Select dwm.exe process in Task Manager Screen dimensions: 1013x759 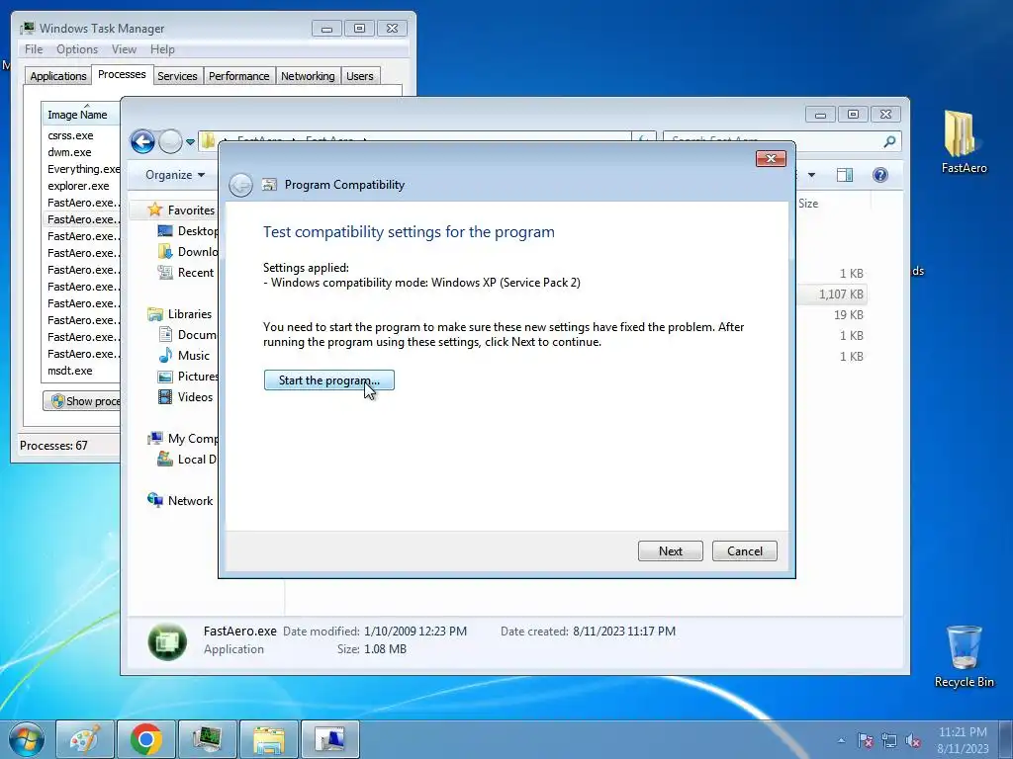point(69,152)
